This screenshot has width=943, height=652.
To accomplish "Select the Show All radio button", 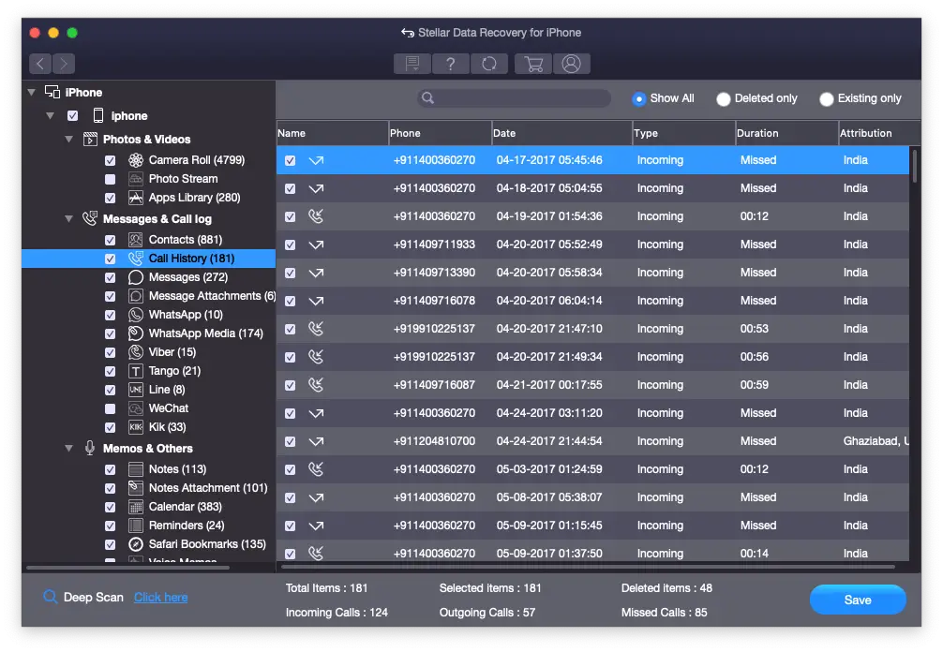I will [638, 98].
